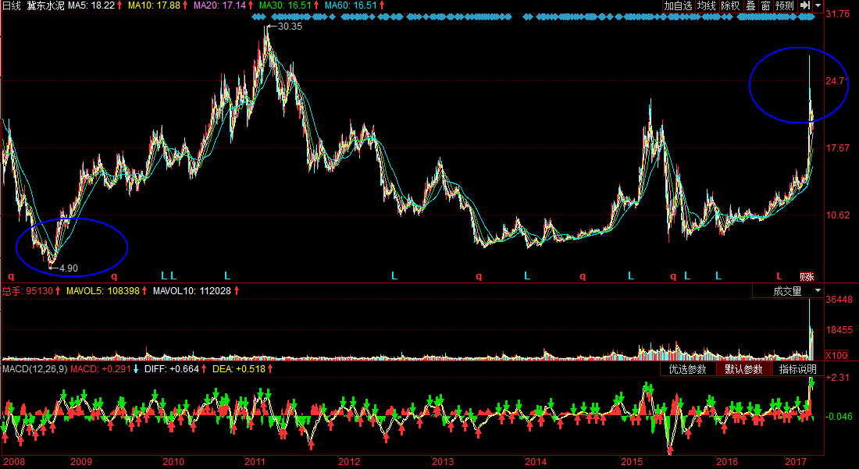Click the 17.67 price axis label
This screenshot has height=469, width=859.
coord(838,147)
